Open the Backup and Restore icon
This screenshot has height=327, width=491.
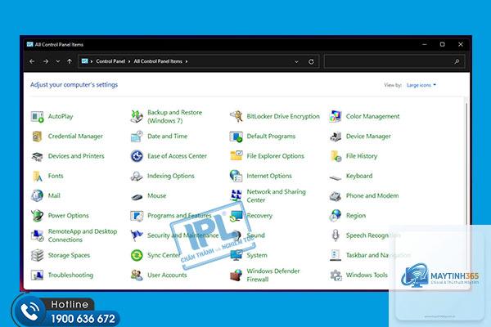tap(137, 116)
